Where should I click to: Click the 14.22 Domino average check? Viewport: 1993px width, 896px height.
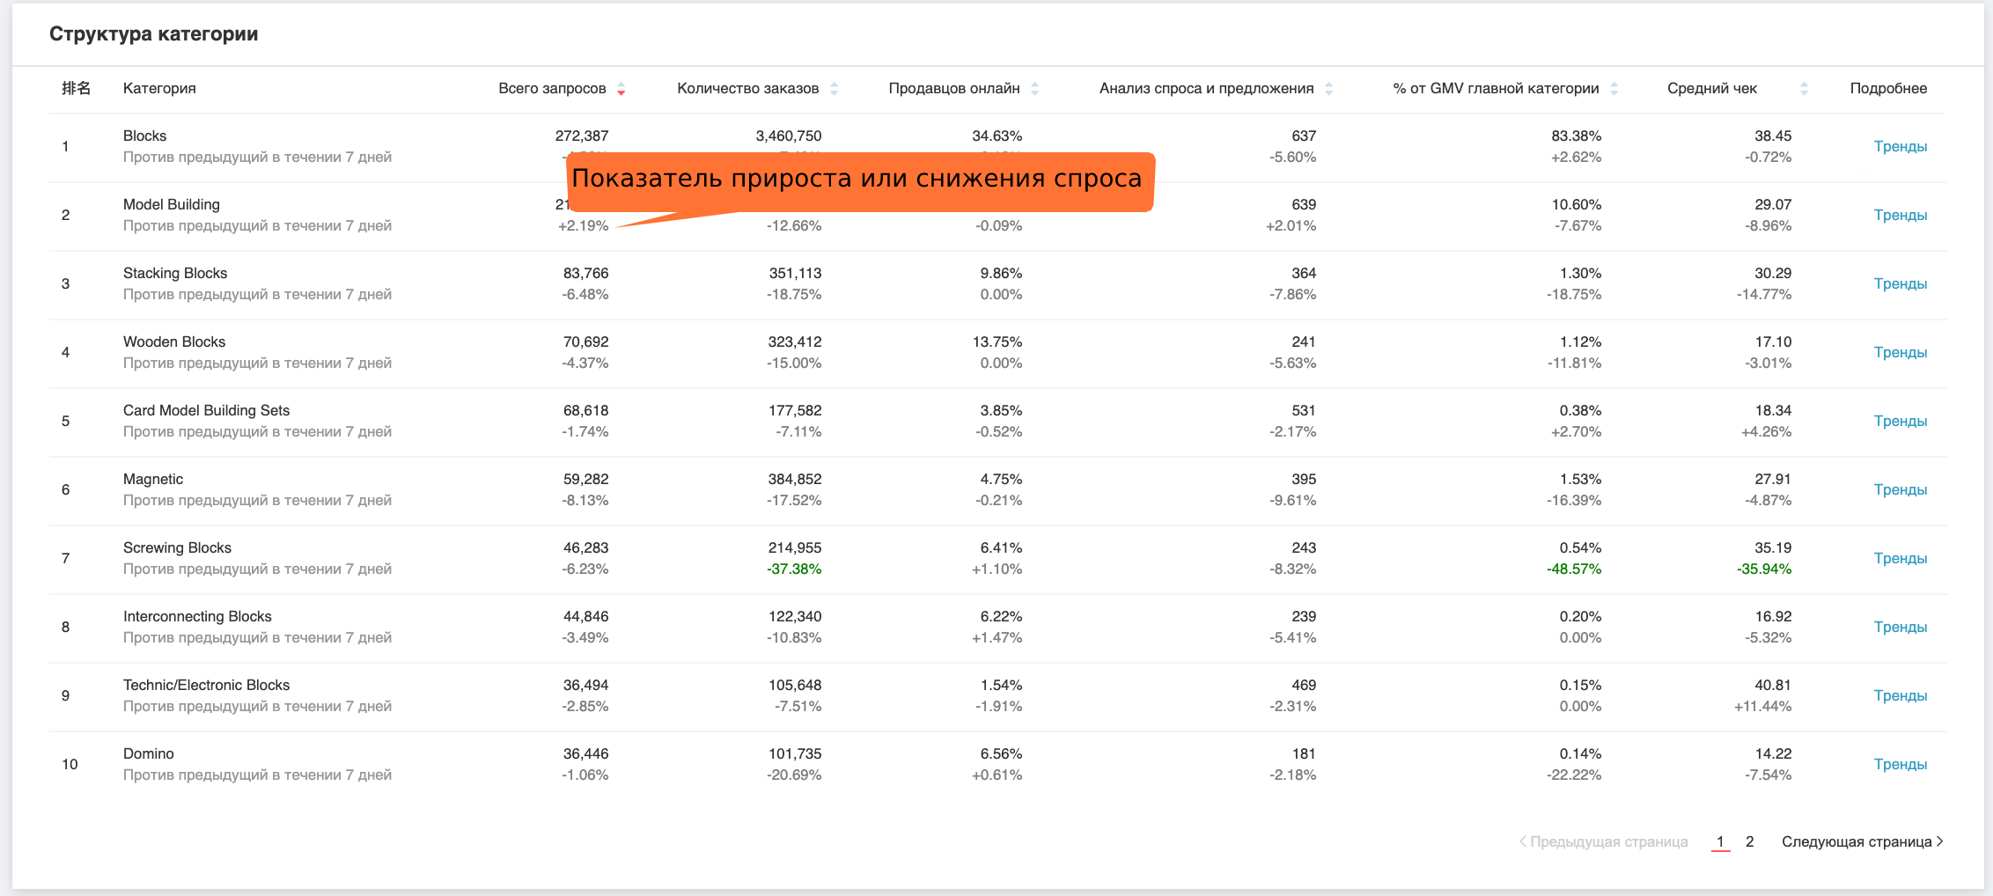coord(1773,753)
